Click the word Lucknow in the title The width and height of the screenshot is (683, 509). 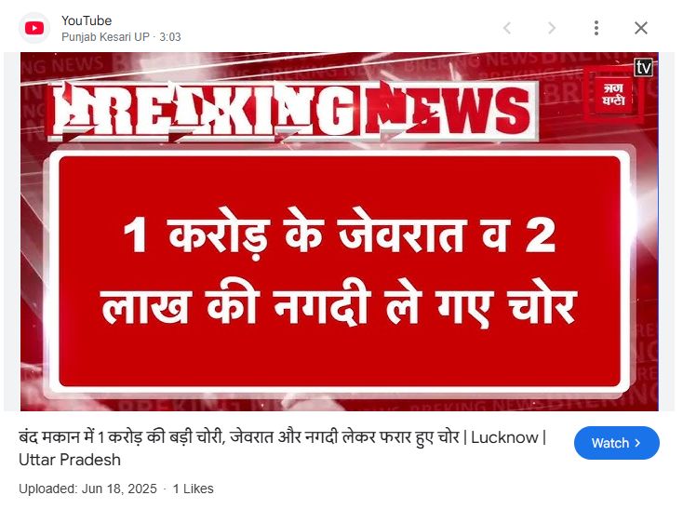click(504, 437)
